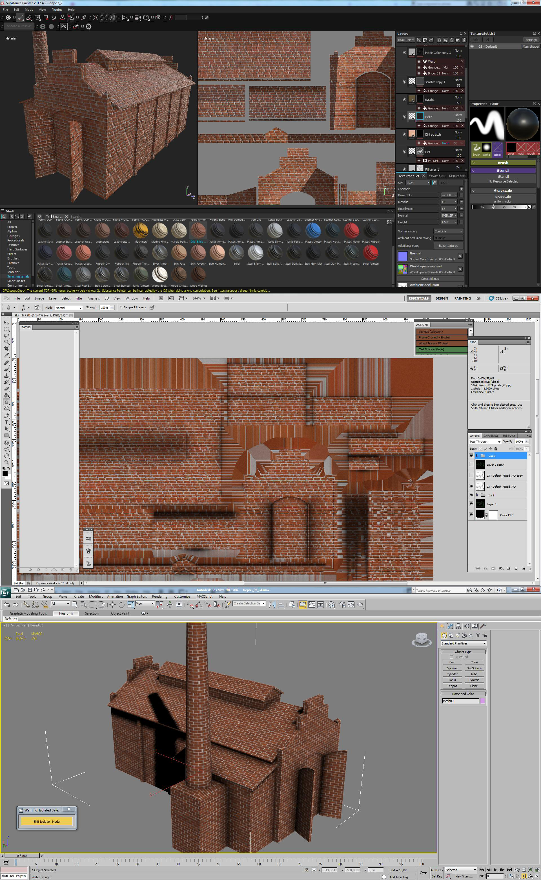The width and height of the screenshot is (541, 880).
Task: Select the Photoshop Zoom tool
Action: (x=6, y=462)
